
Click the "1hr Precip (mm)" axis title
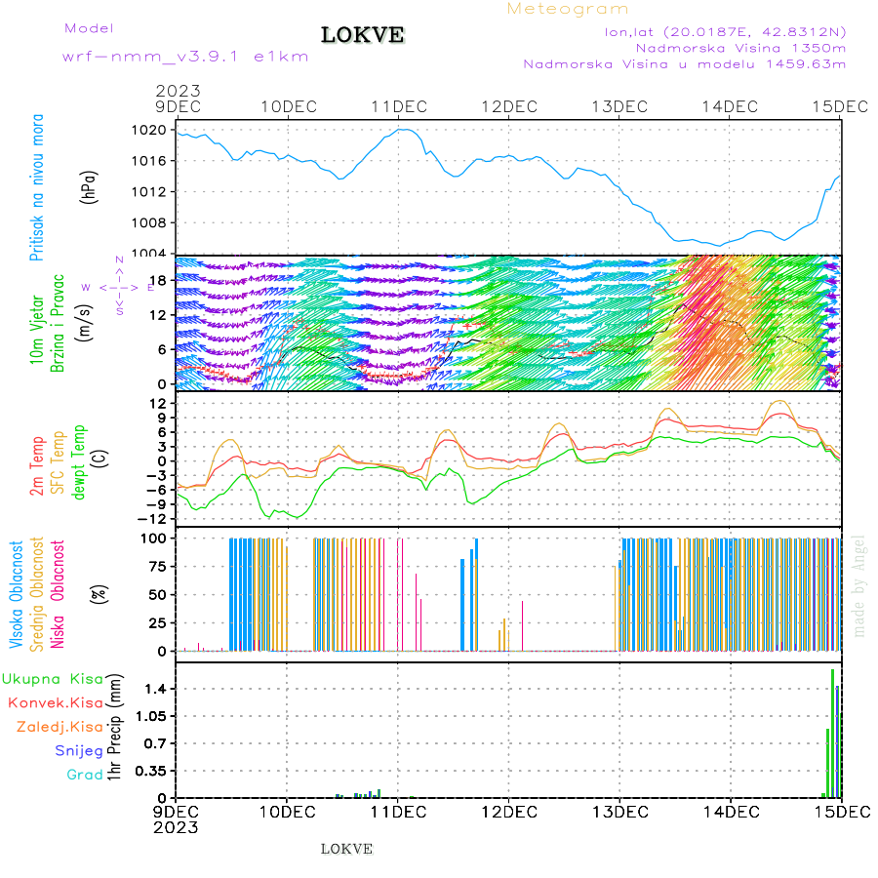[114, 727]
